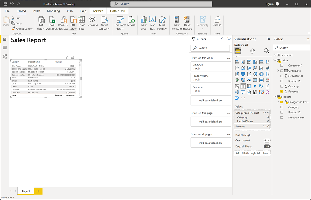Switch to the Insert ribbon tab
This screenshot has height=200, width=311.
37,11
